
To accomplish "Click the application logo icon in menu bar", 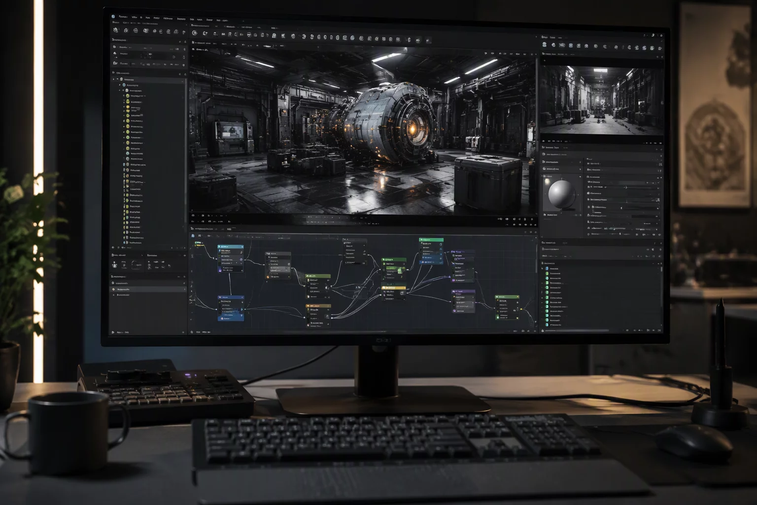I will click(113, 17).
